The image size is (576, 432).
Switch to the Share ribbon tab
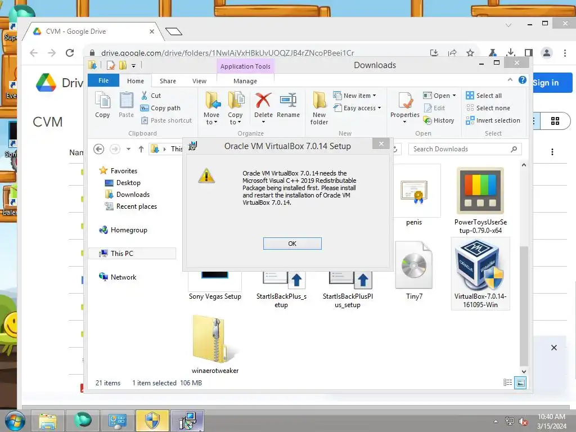[x=168, y=81]
